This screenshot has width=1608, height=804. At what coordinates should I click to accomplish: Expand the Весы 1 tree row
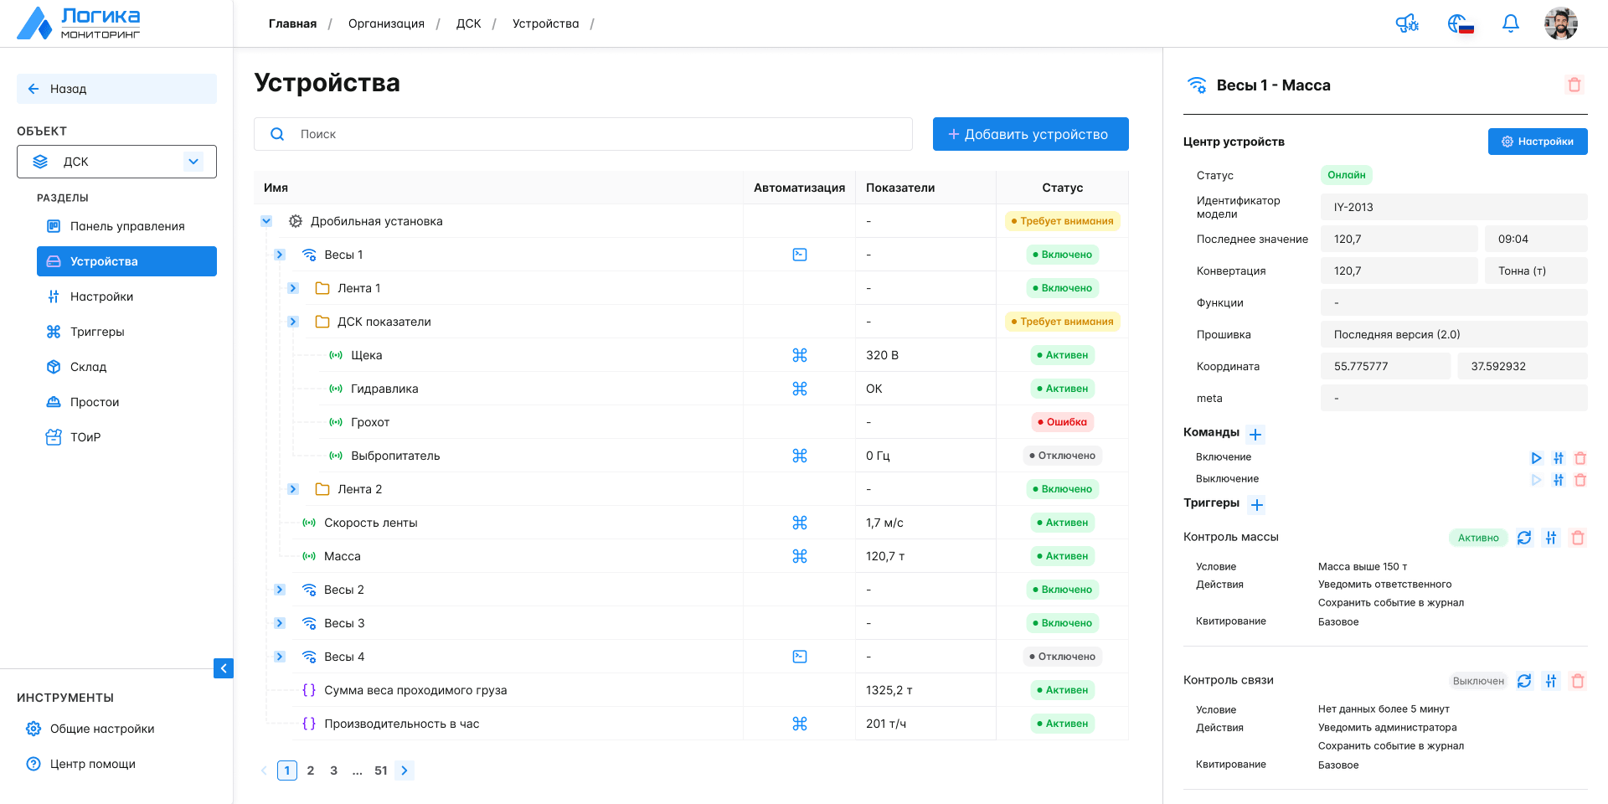click(280, 255)
